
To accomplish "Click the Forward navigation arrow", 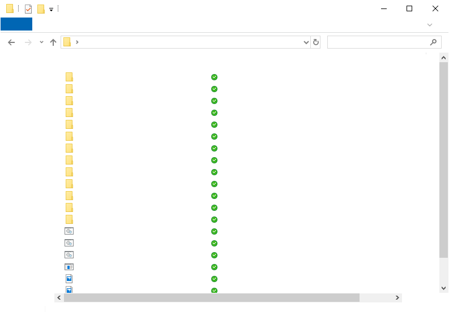I will click(28, 42).
